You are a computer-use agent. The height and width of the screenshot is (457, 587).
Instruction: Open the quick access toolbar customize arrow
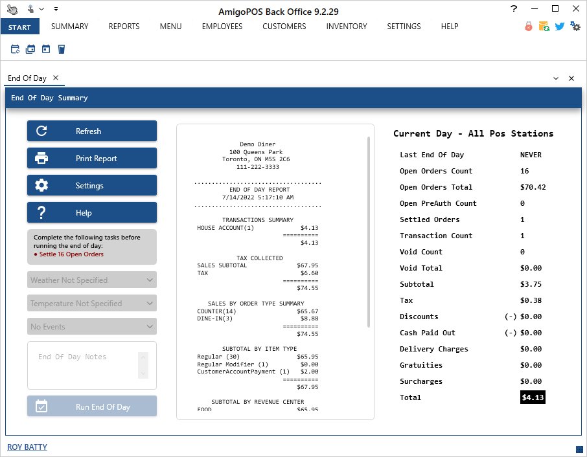pyautogui.click(x=56, y=9)
